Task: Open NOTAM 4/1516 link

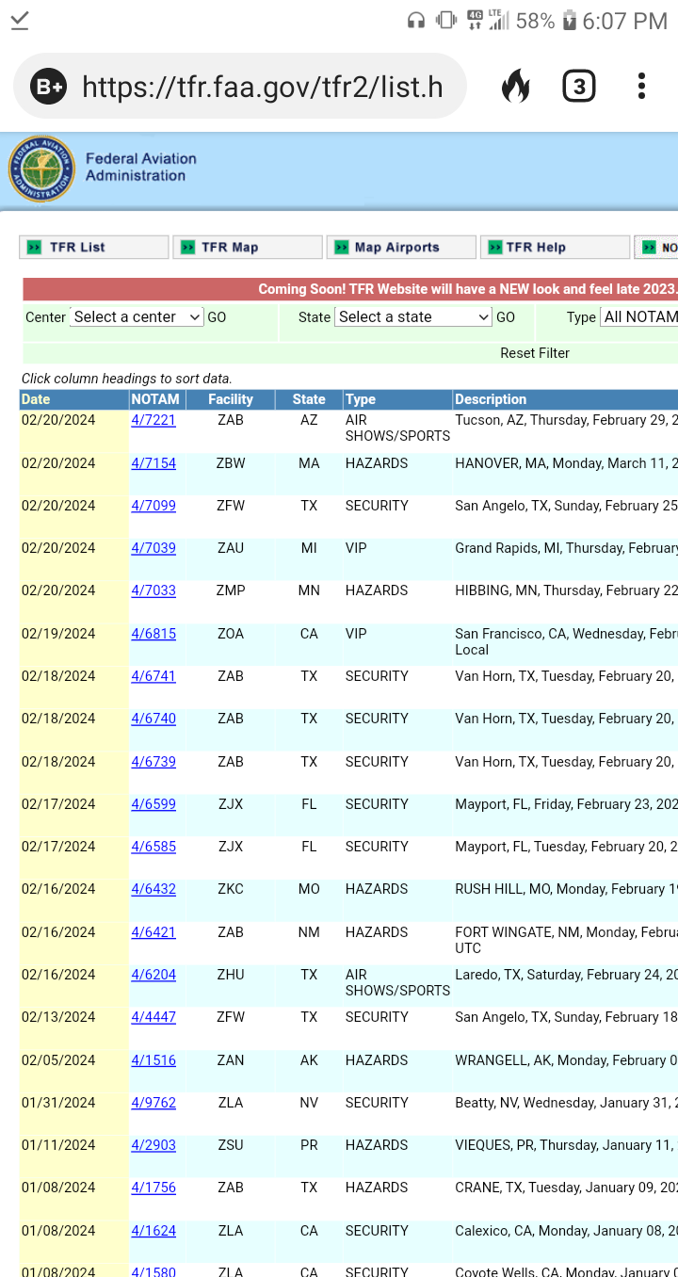Action: pos(153,1060)
